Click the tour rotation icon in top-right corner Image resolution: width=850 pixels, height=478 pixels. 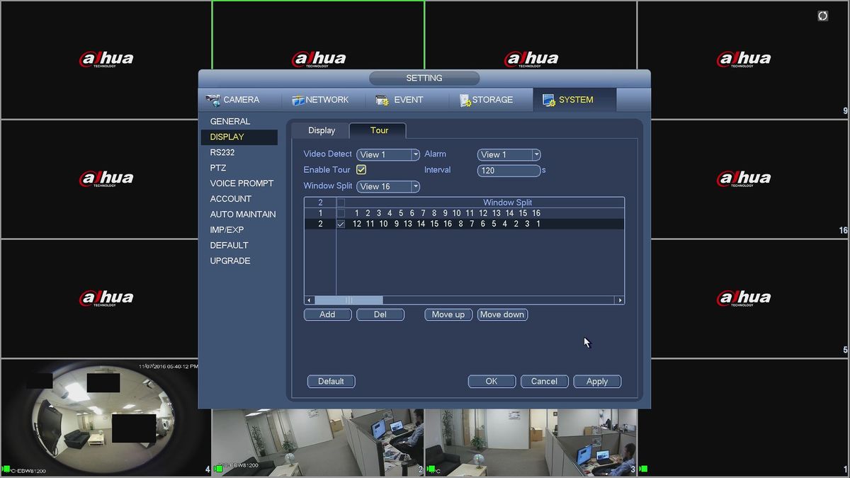tap(822, 16)
